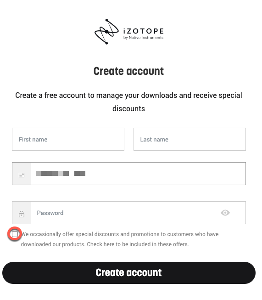262x300 pixels.
Task: Enable the special discounts opt-in checkbox
Action: 15,234
